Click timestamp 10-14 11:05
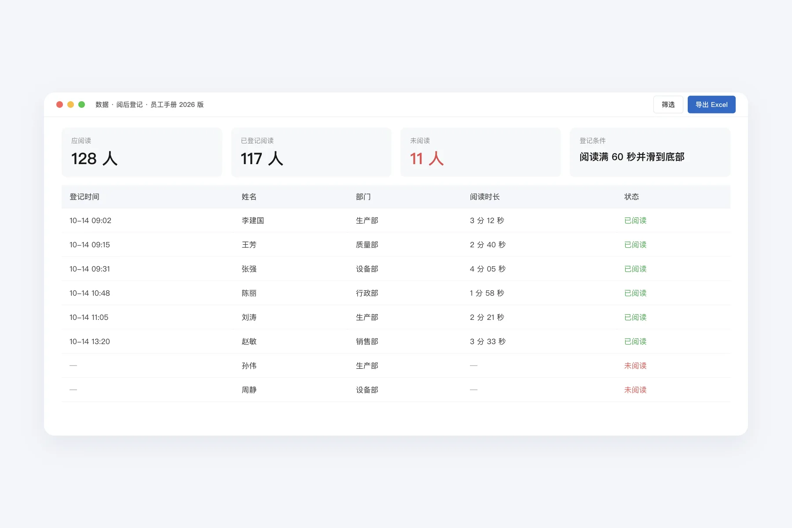 click(x=89, y=317)
